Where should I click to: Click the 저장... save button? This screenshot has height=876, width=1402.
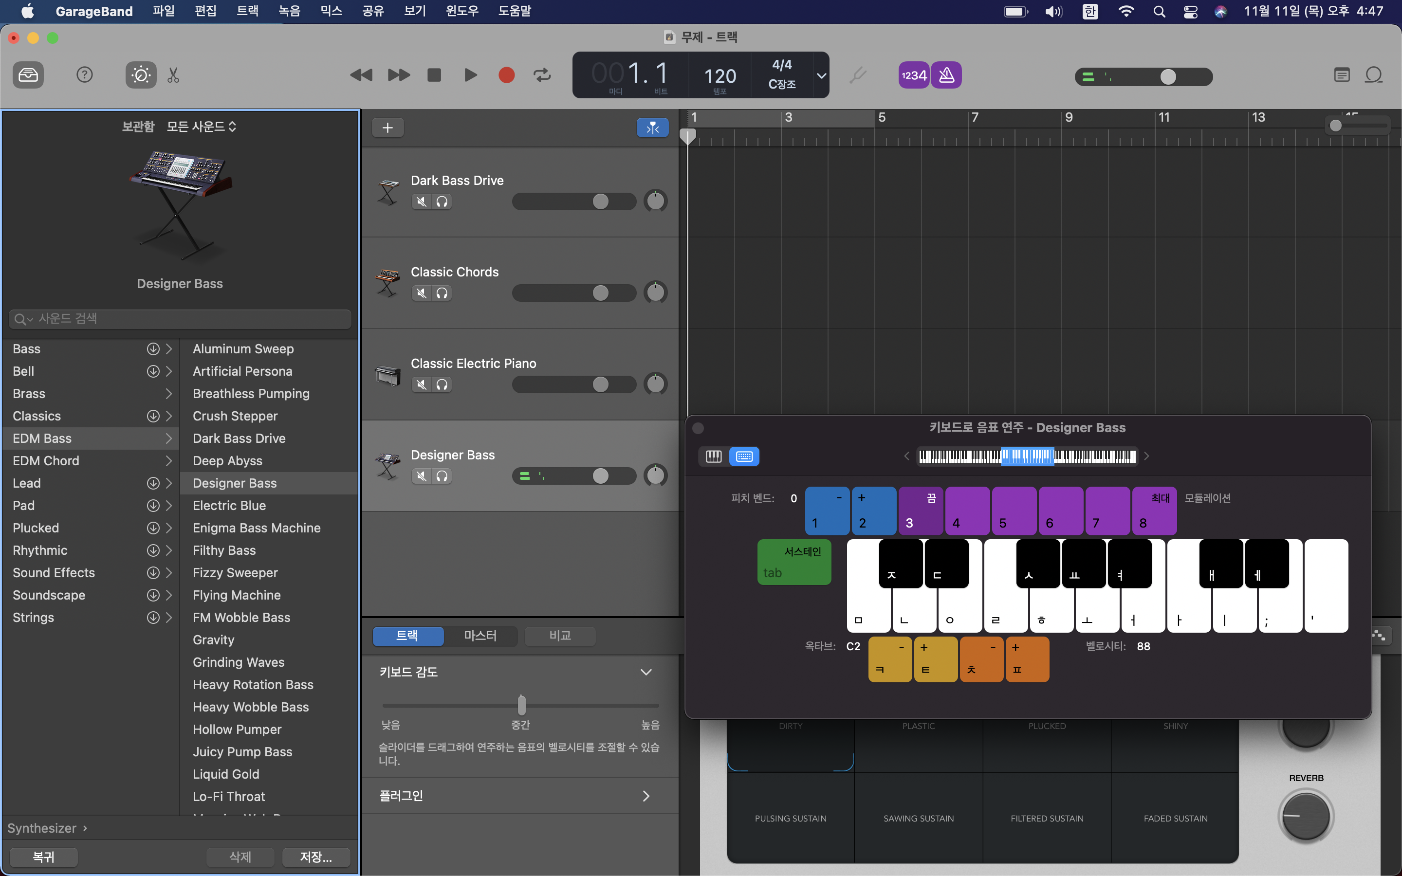pyautogui.click(x=316, y=857)
